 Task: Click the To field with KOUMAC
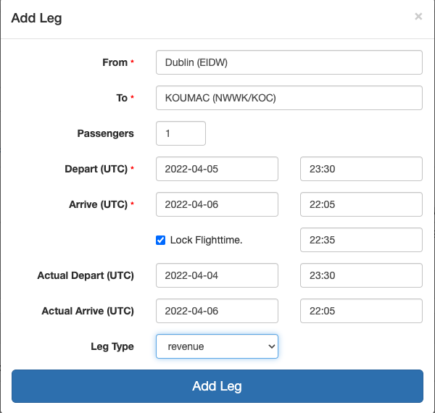pos(289,98)
